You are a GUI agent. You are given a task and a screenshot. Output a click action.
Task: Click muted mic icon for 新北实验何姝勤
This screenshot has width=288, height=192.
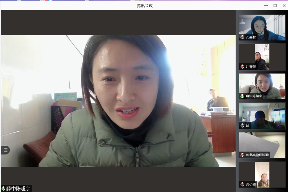[242, 155]
